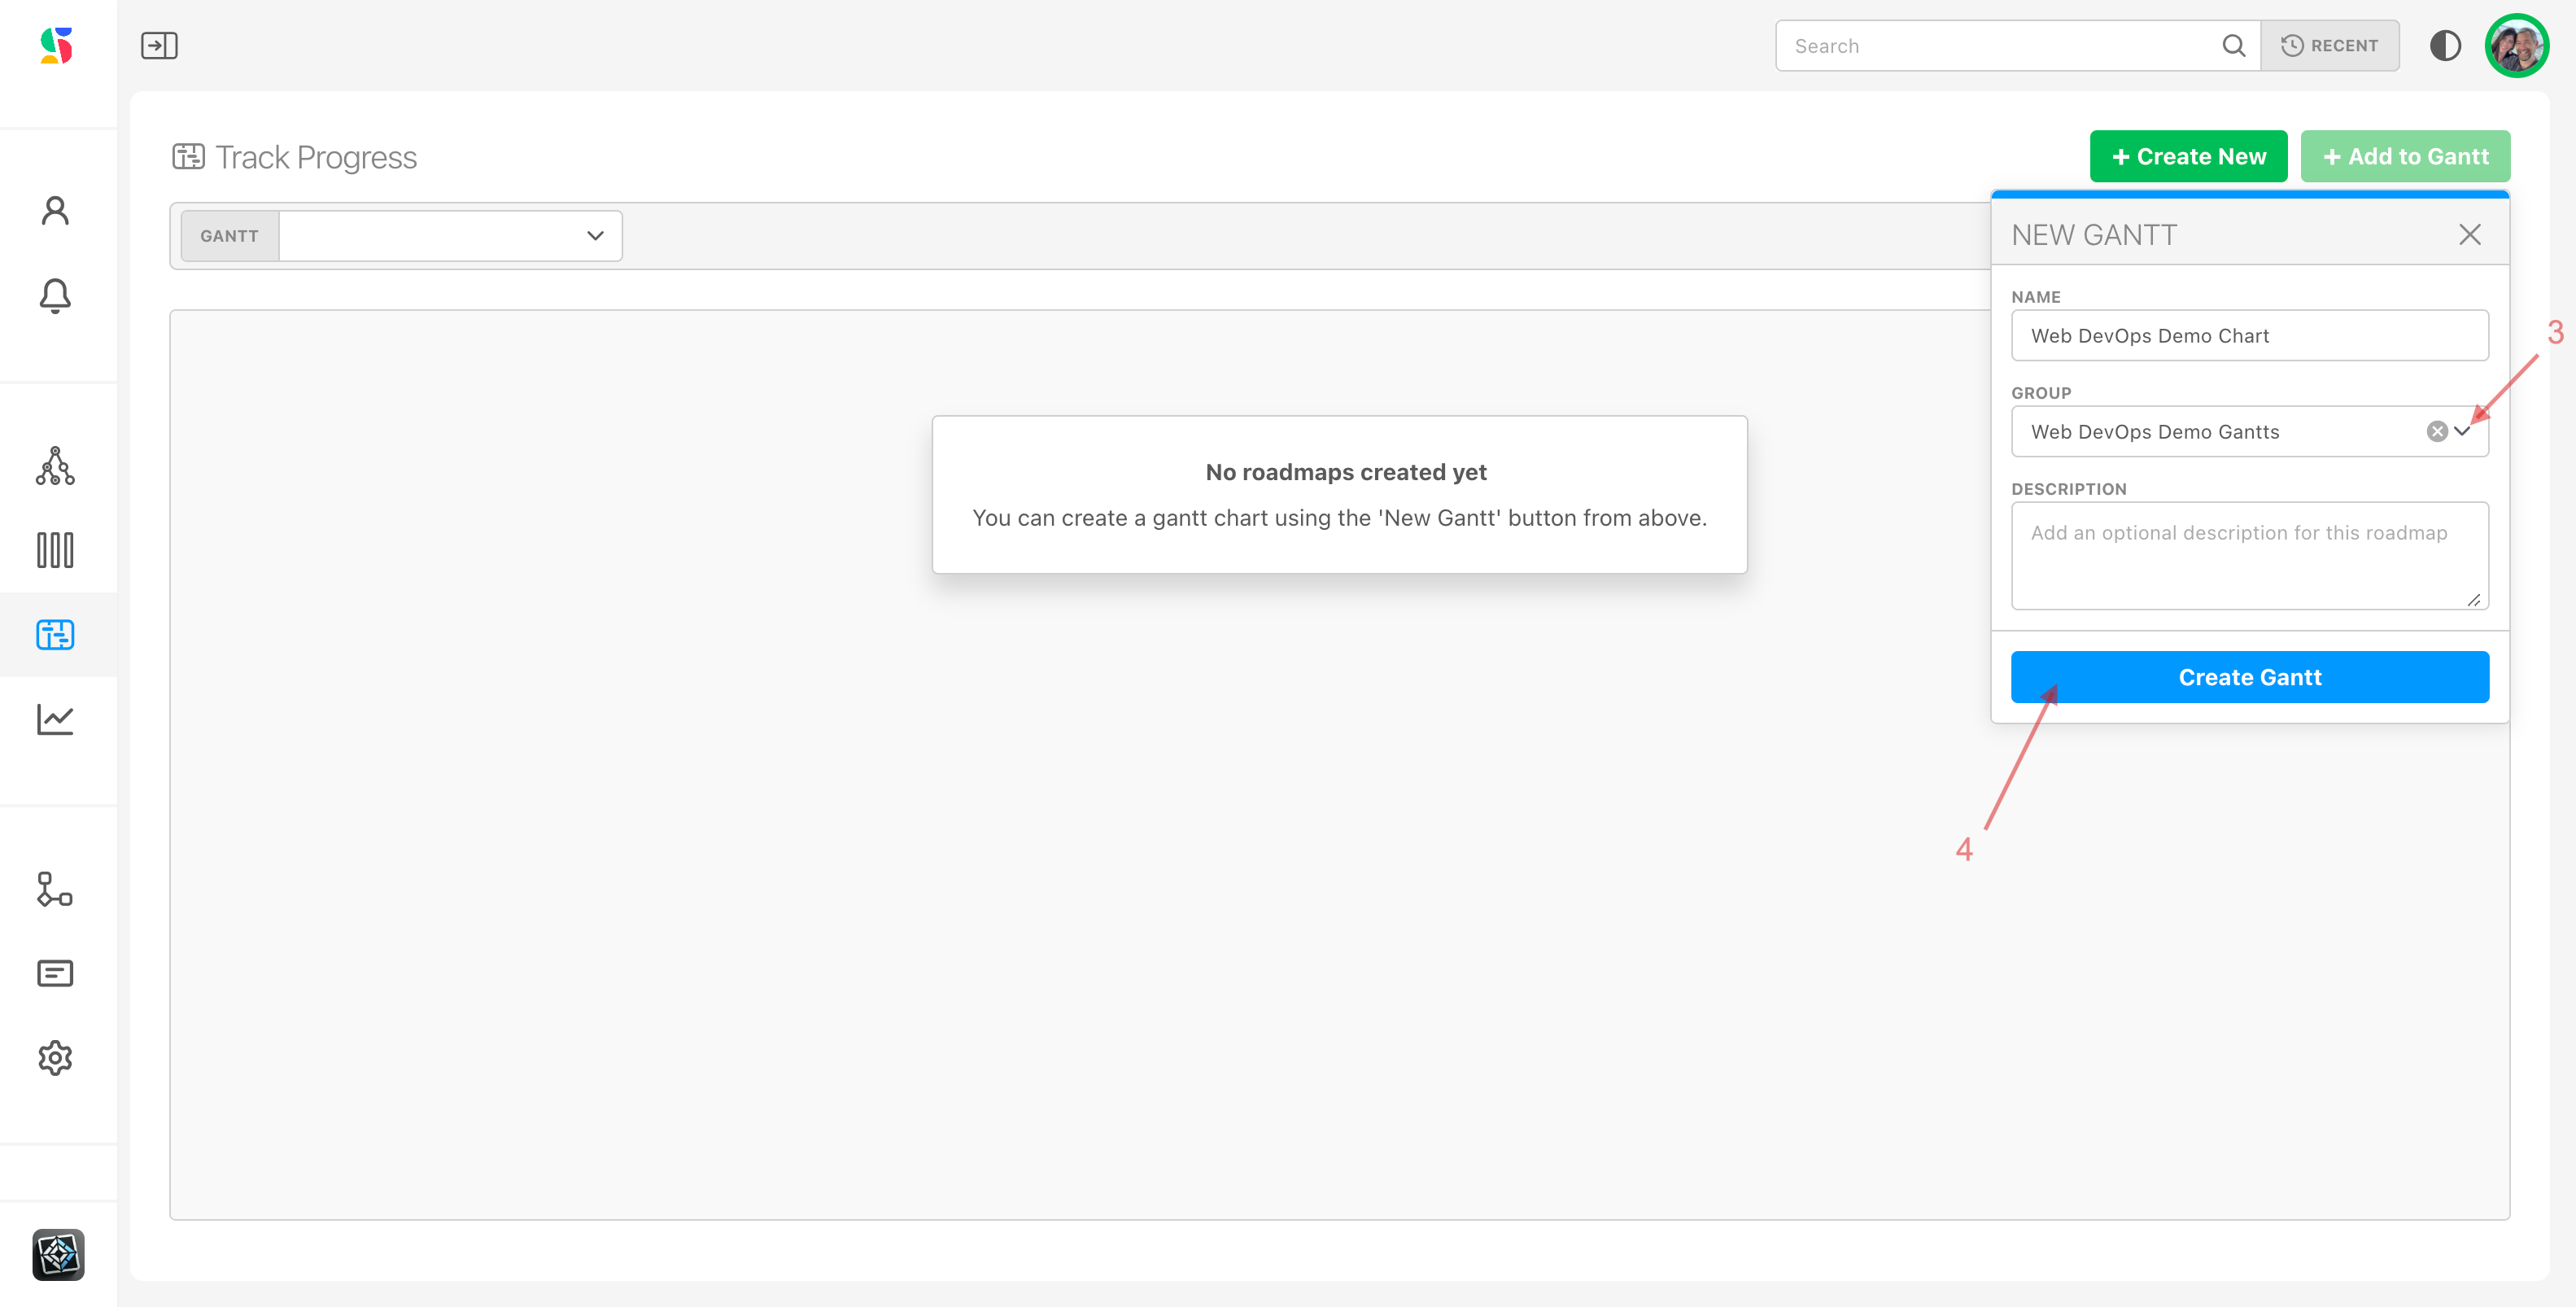Open the GANTT selector dropdown
This screenshot has width=2576, height=1307.
pyautogui.click(x=450, y=236)
